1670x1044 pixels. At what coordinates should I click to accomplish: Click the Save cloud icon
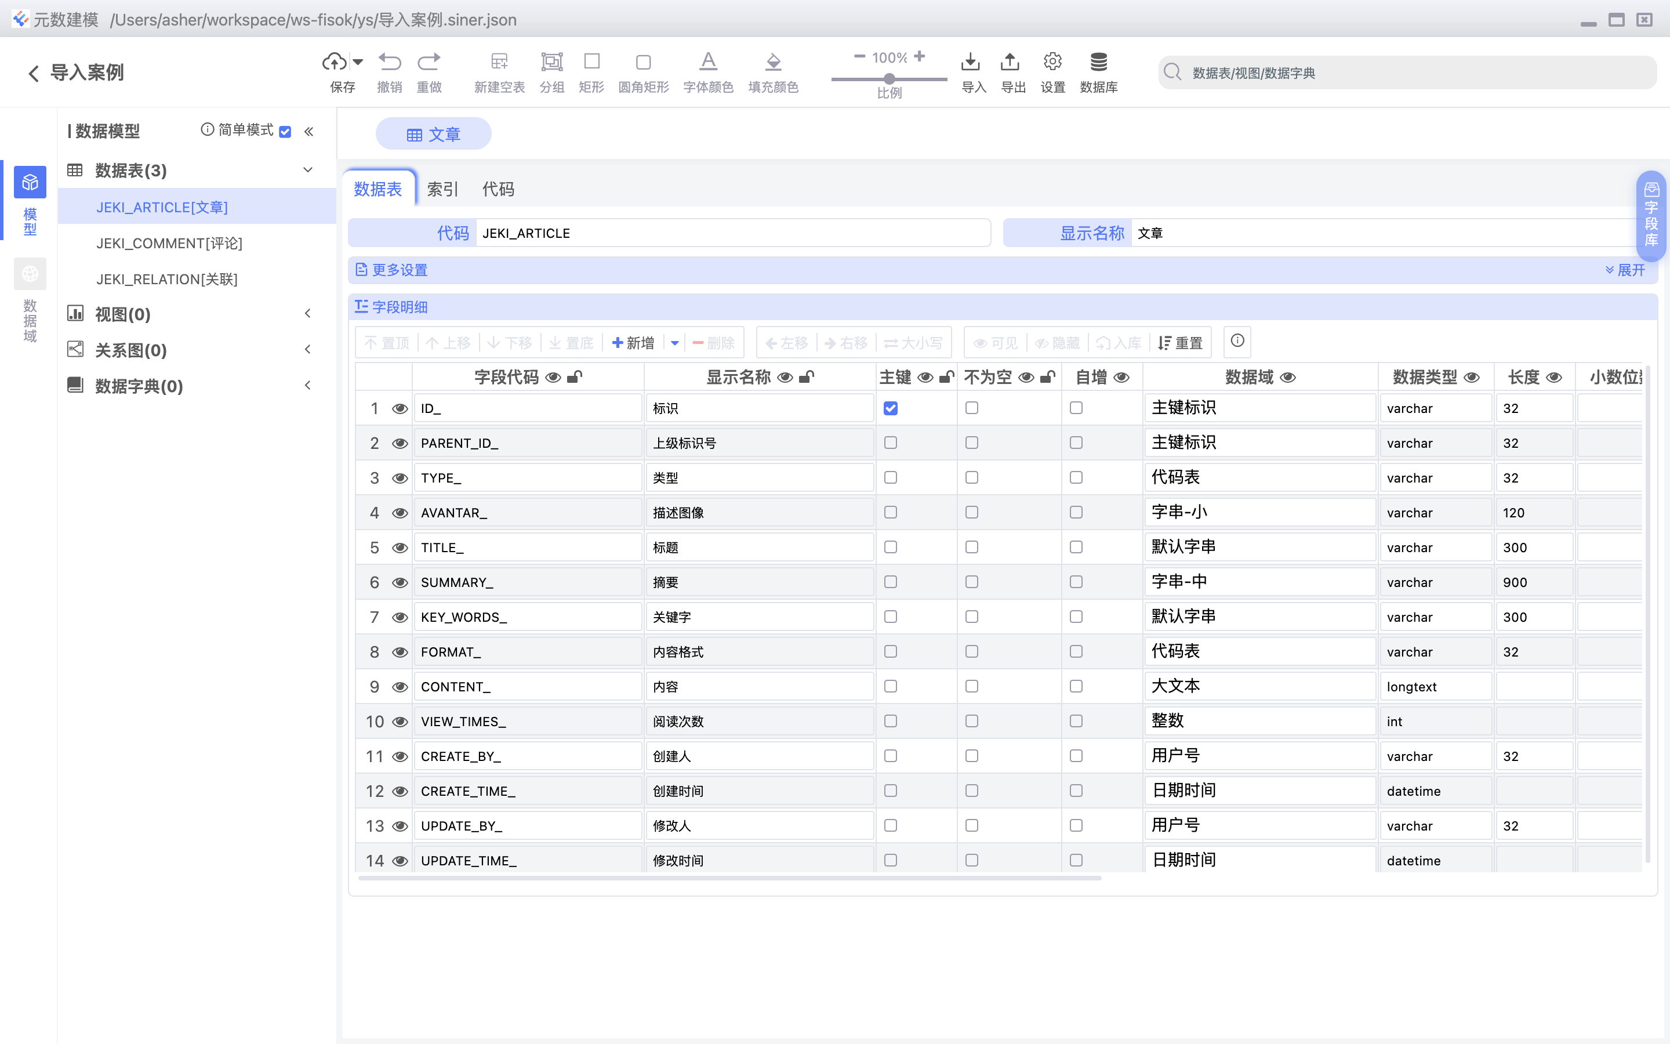click(335, 62)
